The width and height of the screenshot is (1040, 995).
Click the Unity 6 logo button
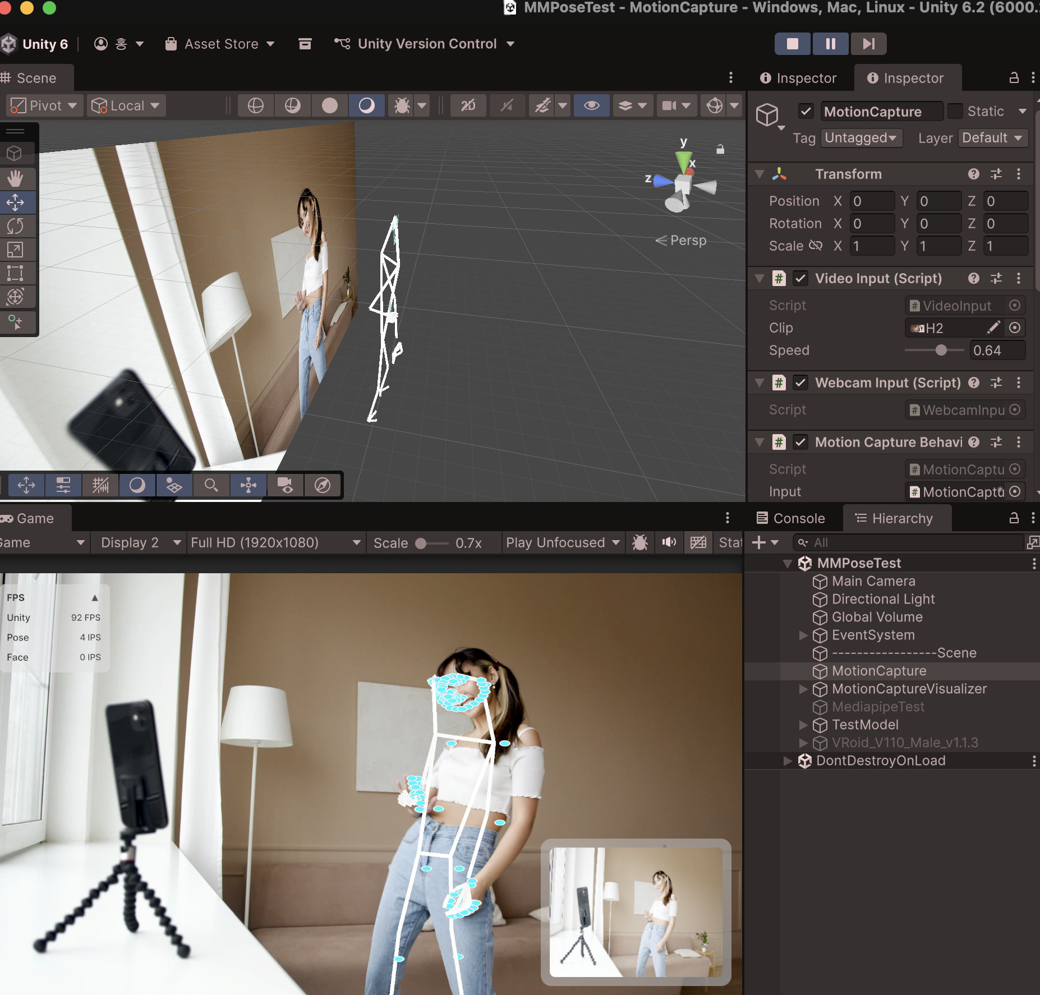click(x=35, y=44)
